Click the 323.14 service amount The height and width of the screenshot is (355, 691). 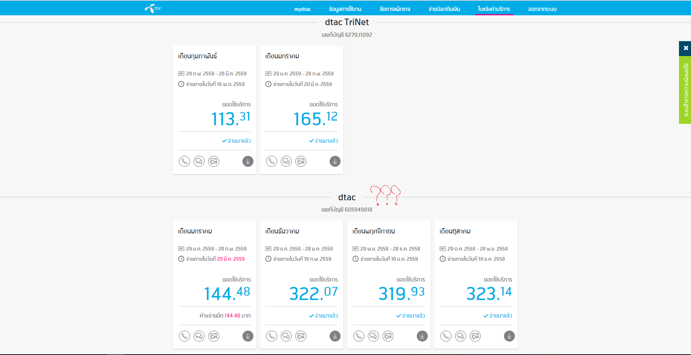click(489, 293)
